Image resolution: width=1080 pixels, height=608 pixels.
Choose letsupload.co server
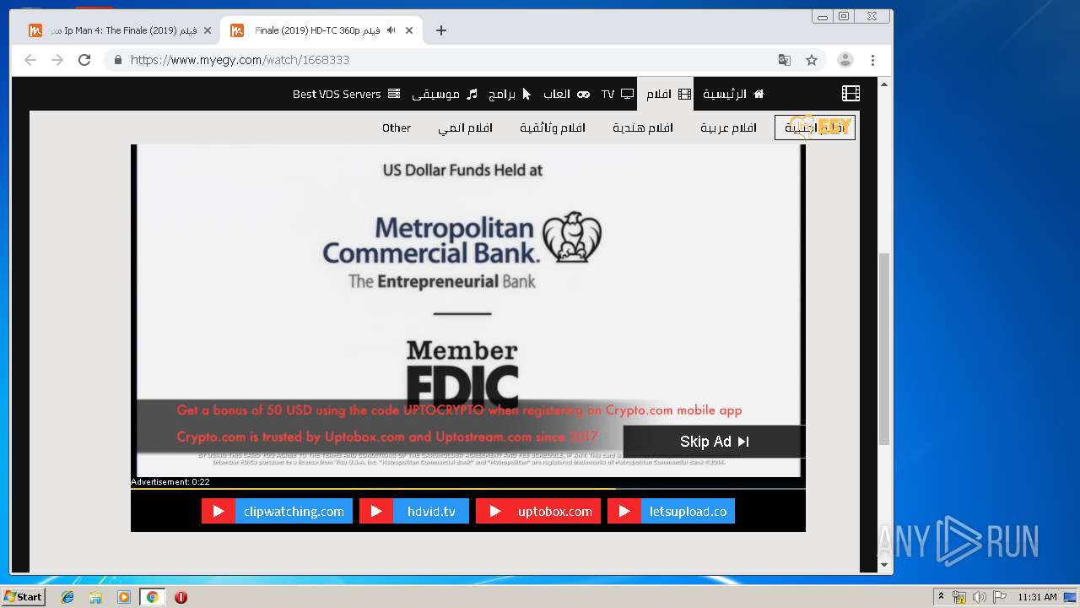pyautogui.click(x=671, y=511)
